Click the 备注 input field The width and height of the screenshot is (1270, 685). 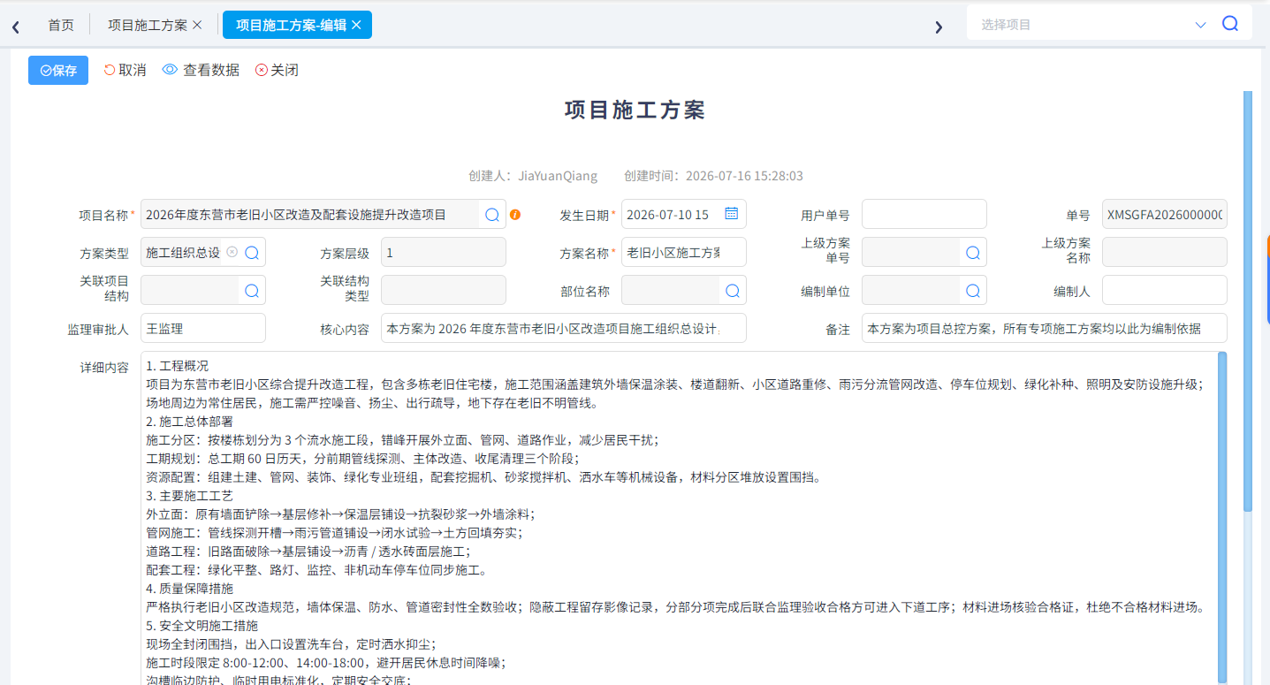pyautogui.click(x=1044, y=328)
